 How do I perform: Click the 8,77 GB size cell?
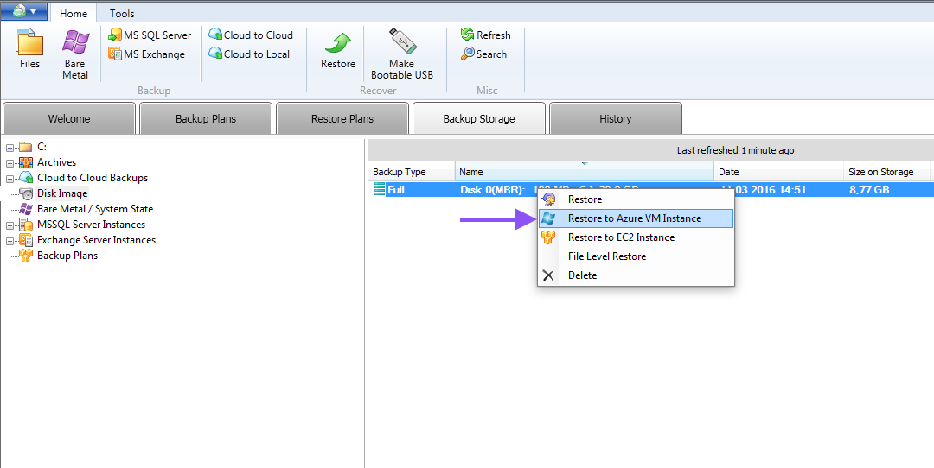click(869, 190)
